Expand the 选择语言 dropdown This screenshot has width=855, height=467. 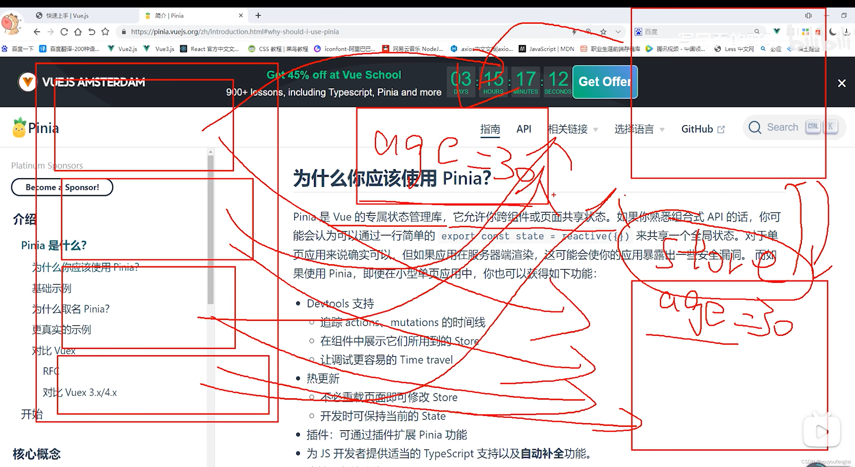(x=639, y=129)
